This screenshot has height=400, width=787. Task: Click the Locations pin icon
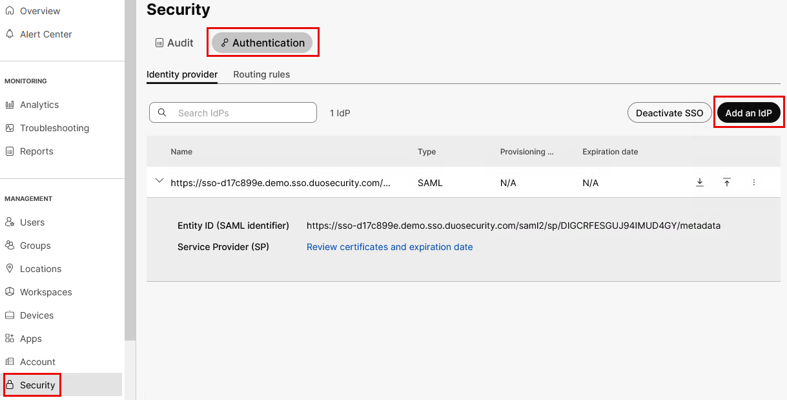[x=10, y=269]
